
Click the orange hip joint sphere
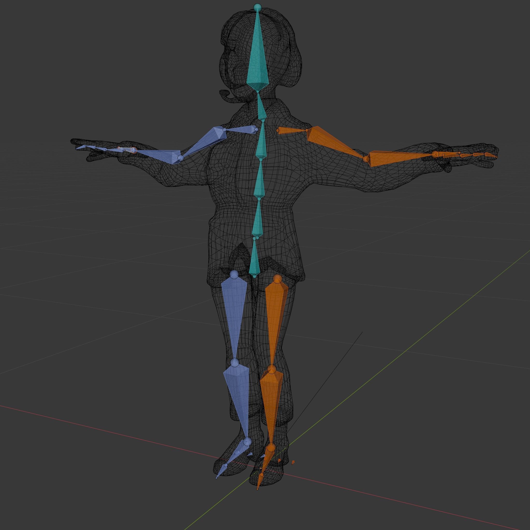tap(278, 279)
